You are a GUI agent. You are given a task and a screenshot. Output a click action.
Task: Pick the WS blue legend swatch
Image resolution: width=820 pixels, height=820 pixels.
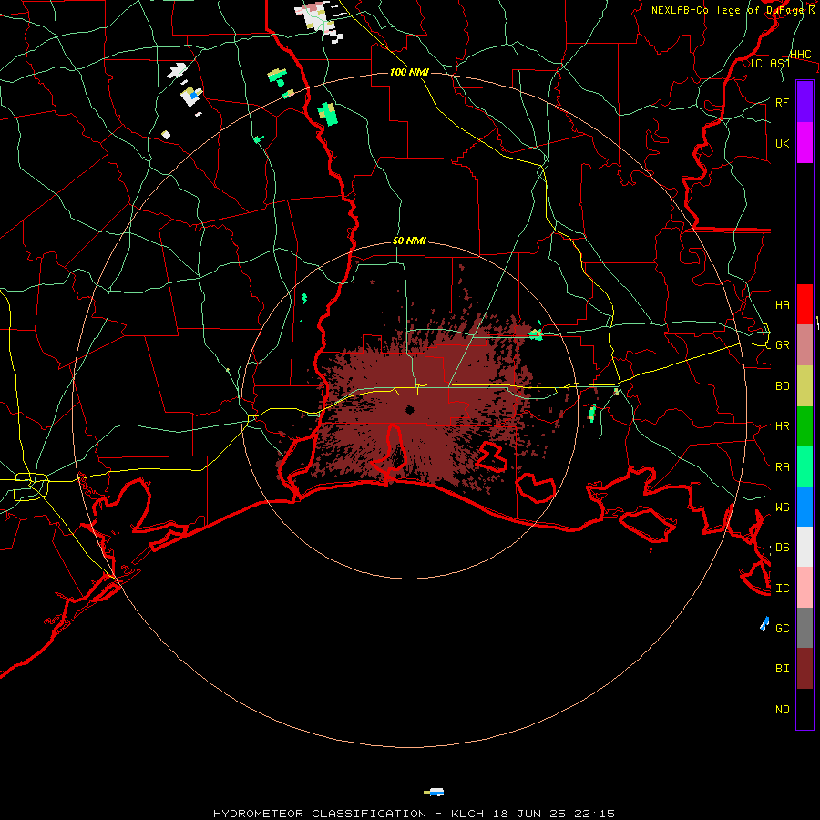tap(805, 507)
